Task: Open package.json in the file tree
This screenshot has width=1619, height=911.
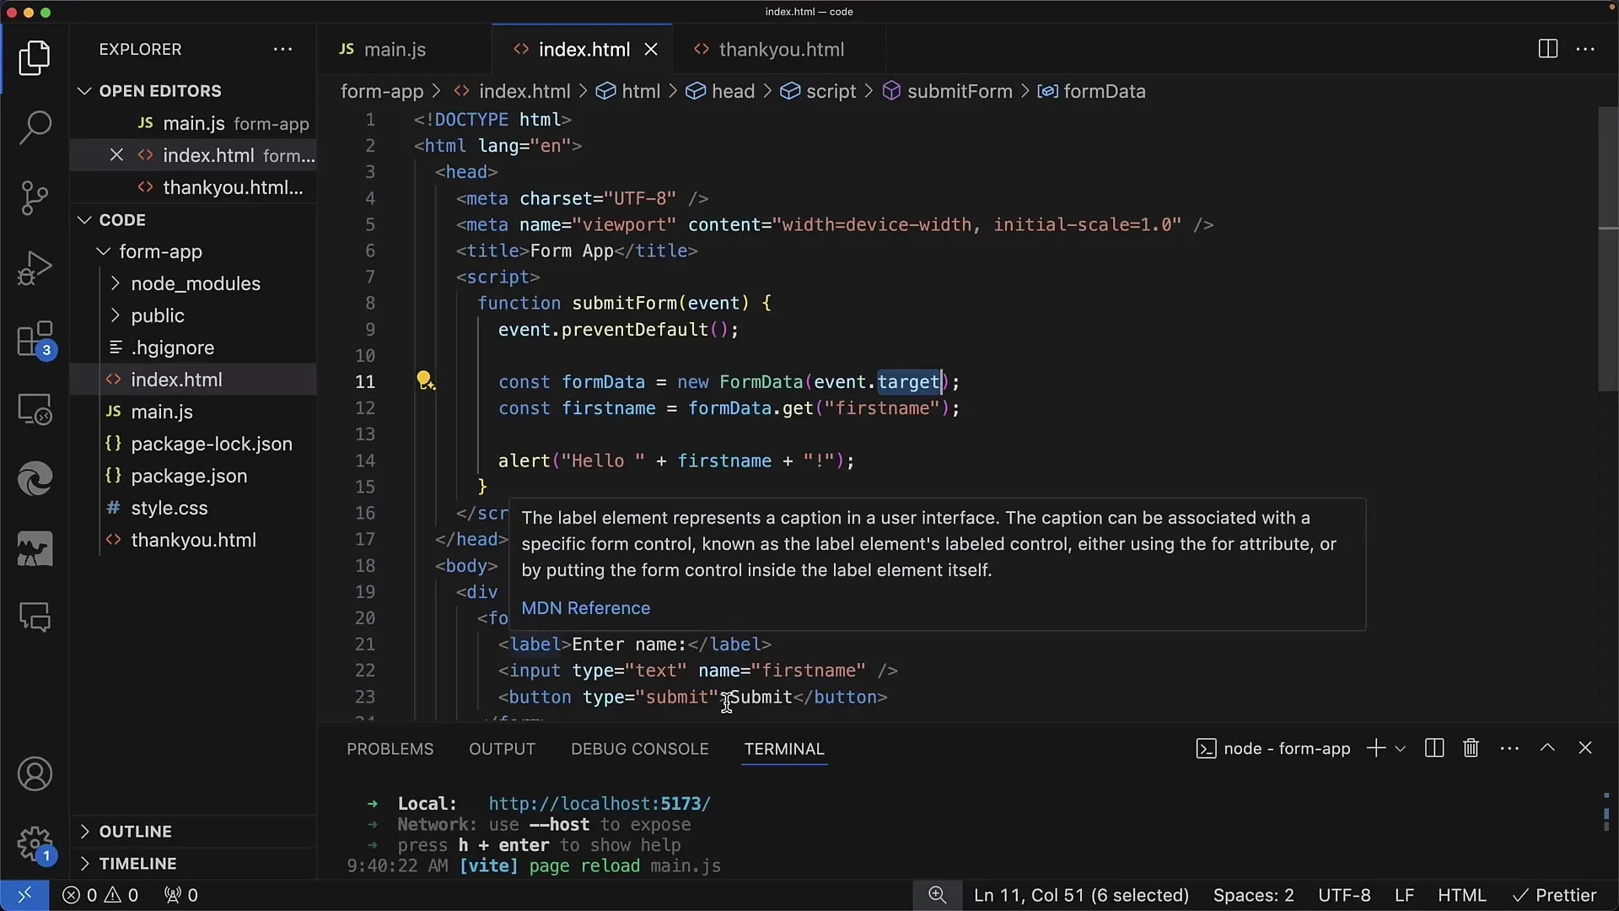Action: point(193,476)
